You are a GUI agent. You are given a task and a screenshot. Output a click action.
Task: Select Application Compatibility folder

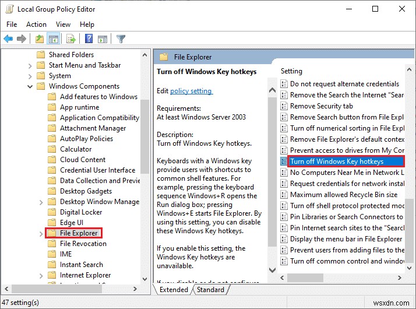[x=100, y=118]
